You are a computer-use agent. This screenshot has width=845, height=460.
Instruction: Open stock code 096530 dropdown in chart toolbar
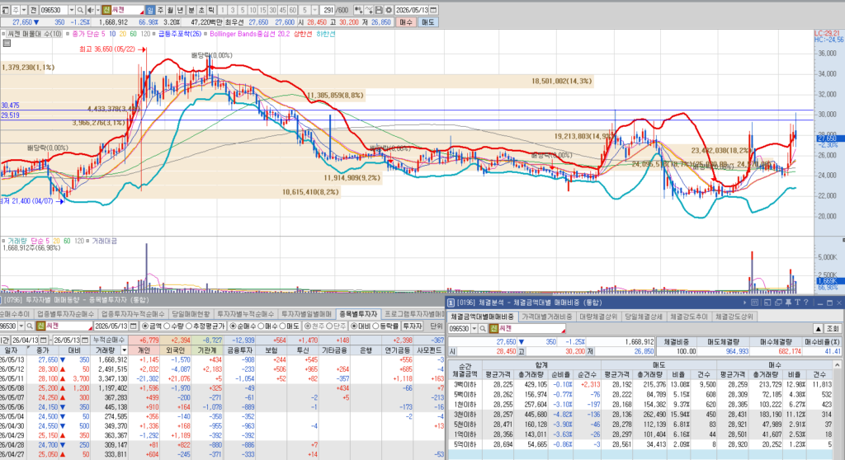[x=71, y=10]
